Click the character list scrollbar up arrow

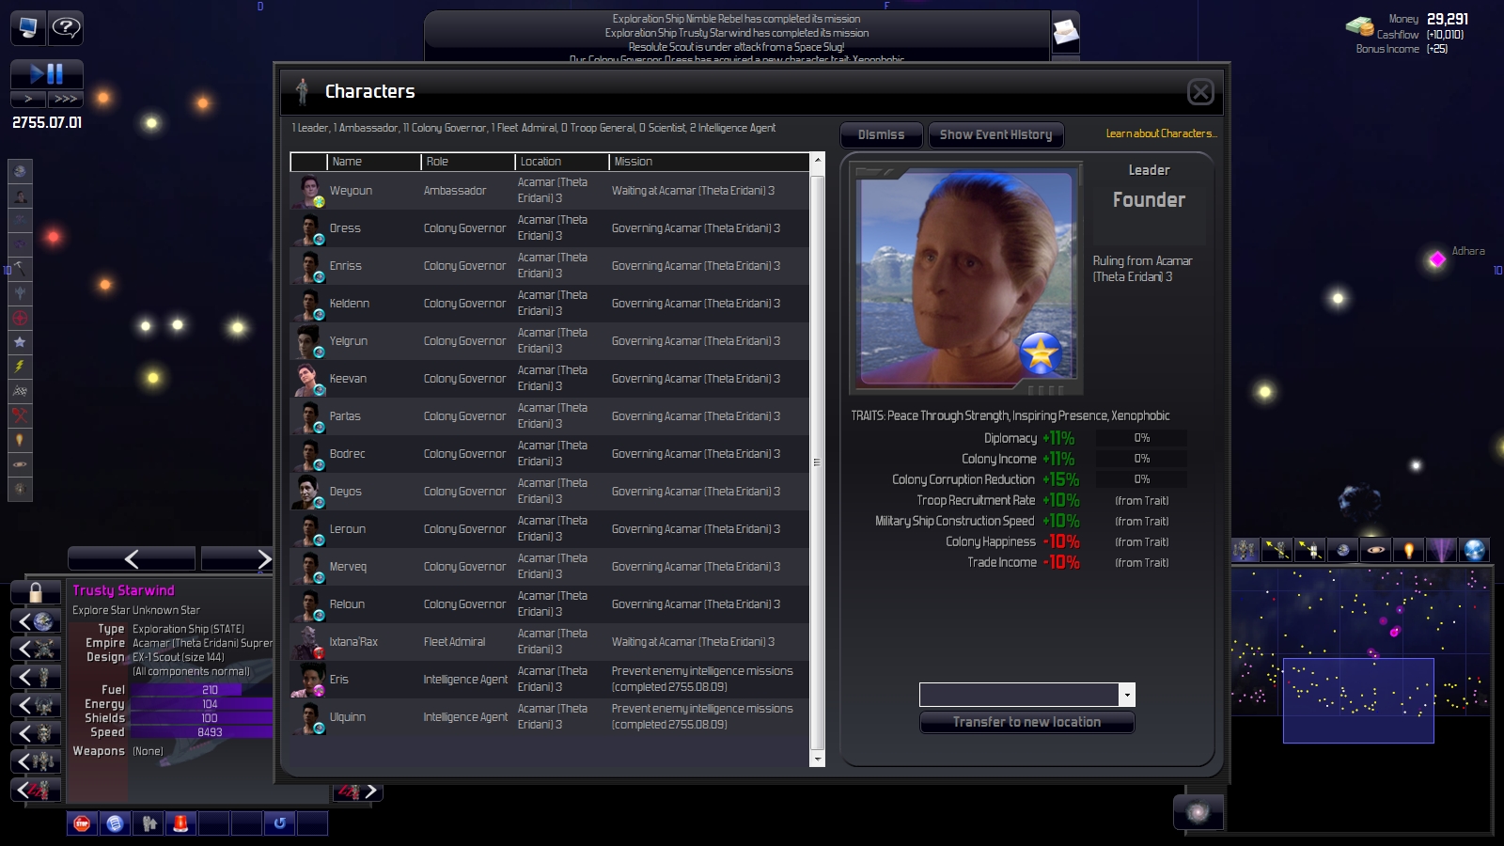point(817,160)
